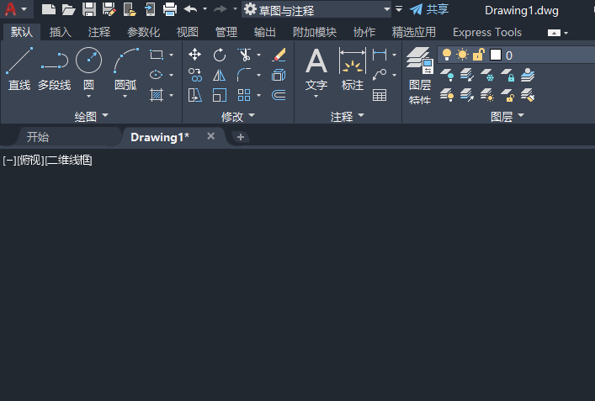Image resolution: width=595 pixels, height=401 pixels.
Task: Toggle layer 0 on/off light bulb
Action: (x=447, y=55)
